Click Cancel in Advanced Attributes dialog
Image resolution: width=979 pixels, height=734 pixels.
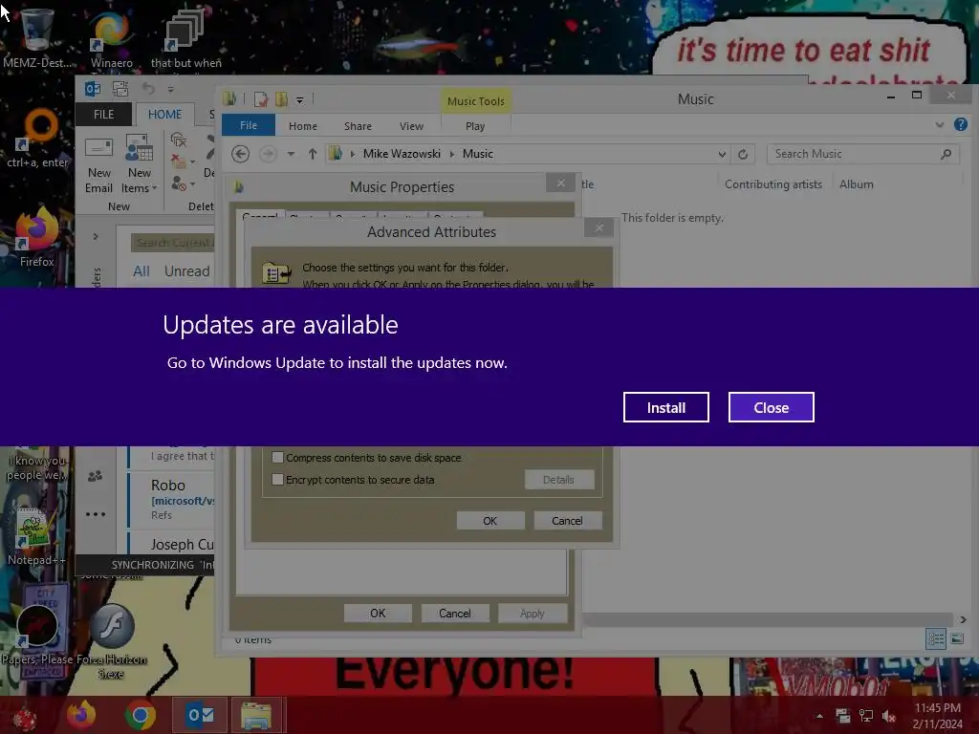pyautogui.click(x=567, y=521)
